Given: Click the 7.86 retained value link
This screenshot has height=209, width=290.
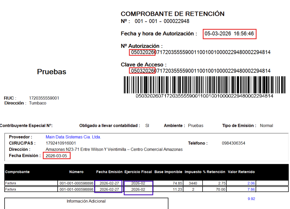Looking at the screenshot, I should 251,189.
